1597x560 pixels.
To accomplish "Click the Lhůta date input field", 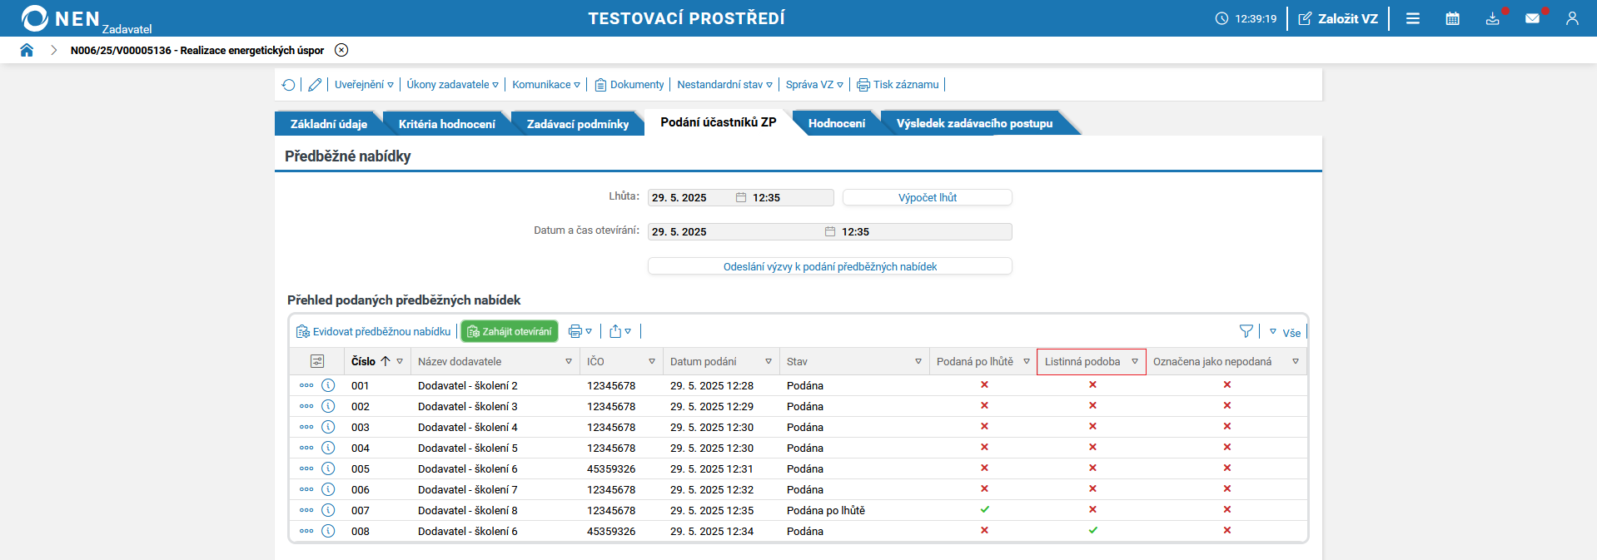I will 691,197.
